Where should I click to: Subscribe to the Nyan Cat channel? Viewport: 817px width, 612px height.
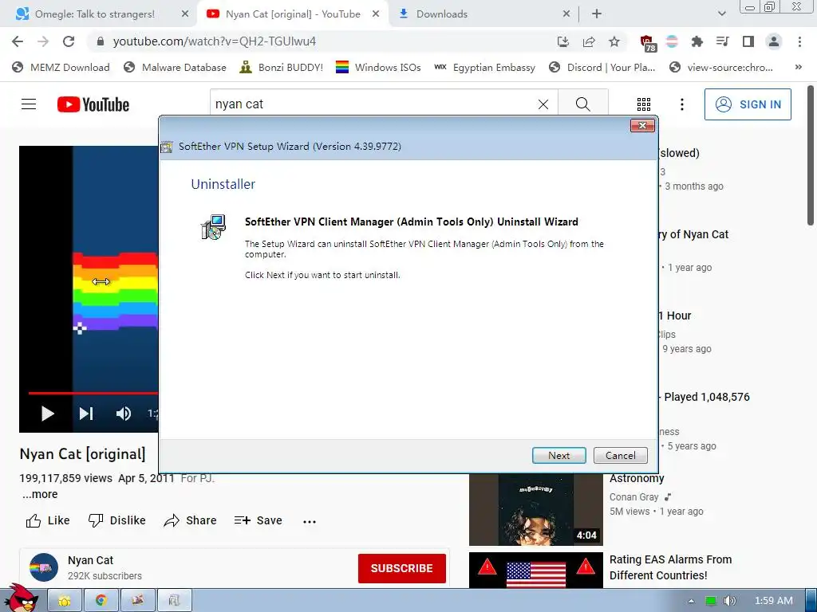pyautogui.click(x=402, y=567)
